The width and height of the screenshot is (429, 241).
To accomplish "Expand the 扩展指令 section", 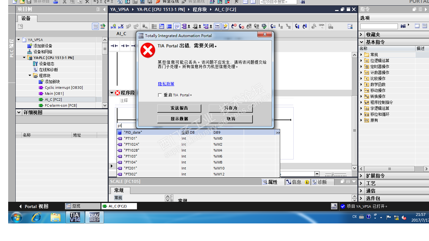I will (361, 176).
